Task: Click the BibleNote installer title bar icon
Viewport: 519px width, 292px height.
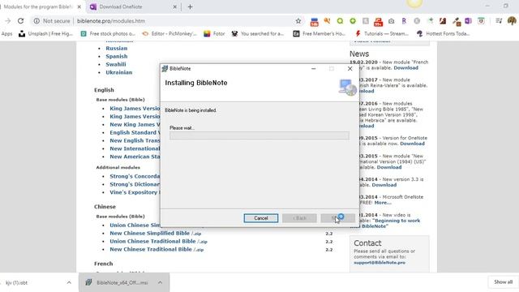Action: [165, 68]
